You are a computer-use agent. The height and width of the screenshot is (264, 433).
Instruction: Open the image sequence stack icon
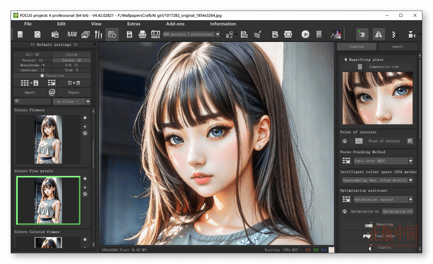(x=86, y=35)
